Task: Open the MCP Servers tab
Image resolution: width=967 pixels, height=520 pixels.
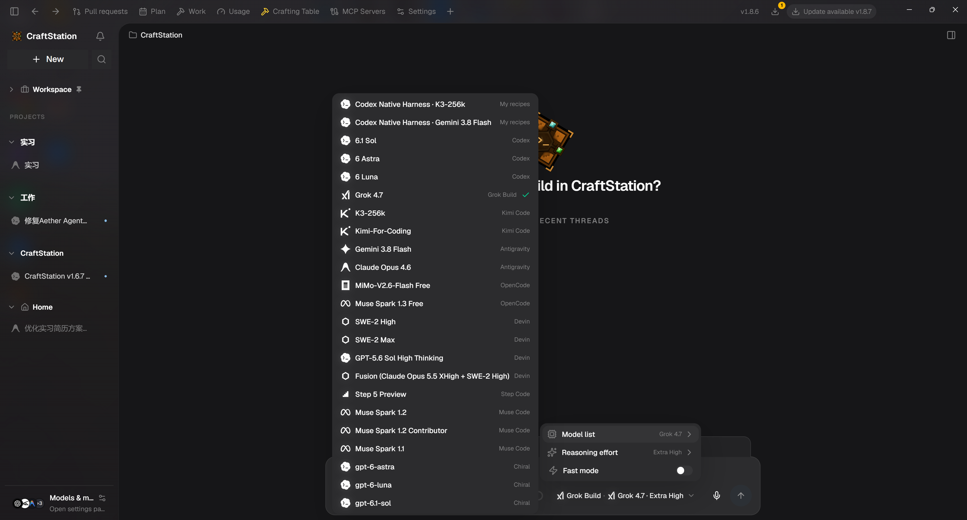Action: 358,11
